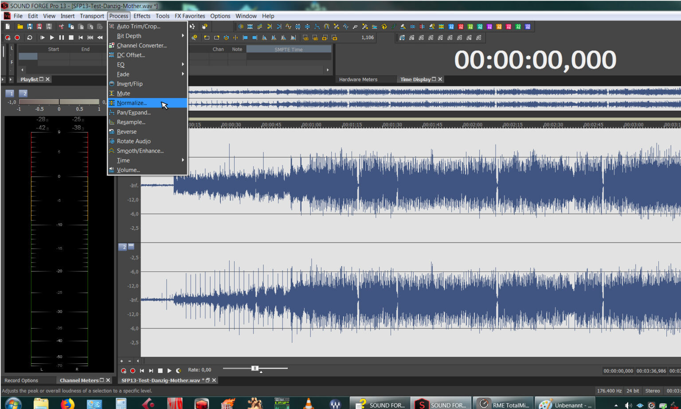Toggle channel 1 button in the meters panel
Image resolution: width=681 pixels, height=409 pixels.
pos(10,93)
